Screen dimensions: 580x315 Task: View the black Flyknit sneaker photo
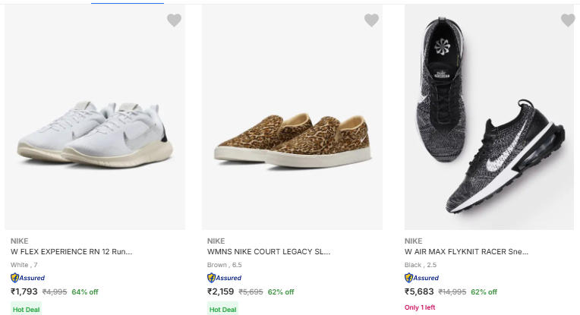(x=489, y=121)
